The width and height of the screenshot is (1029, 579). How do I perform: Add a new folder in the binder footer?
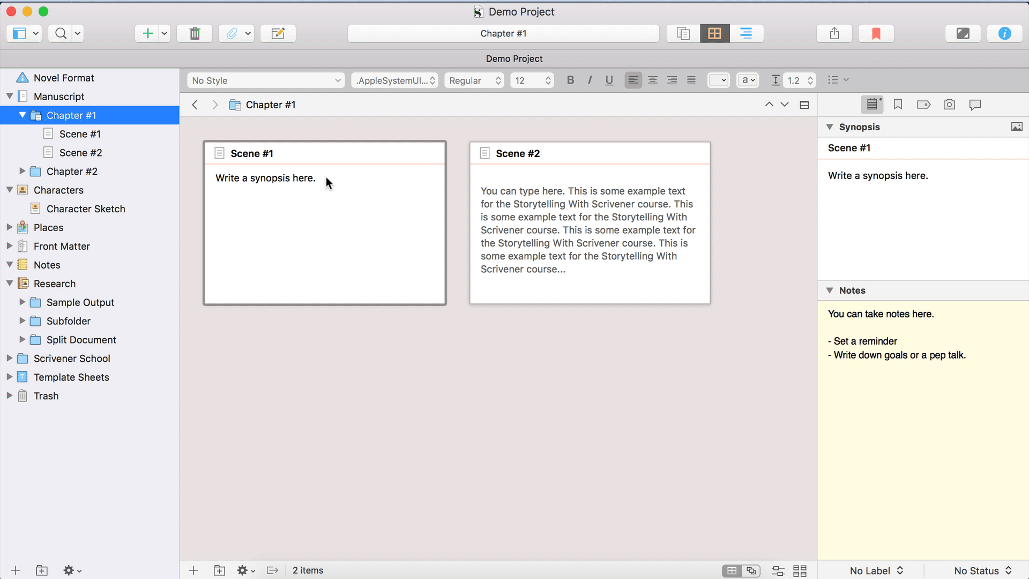tap(42, 570)
